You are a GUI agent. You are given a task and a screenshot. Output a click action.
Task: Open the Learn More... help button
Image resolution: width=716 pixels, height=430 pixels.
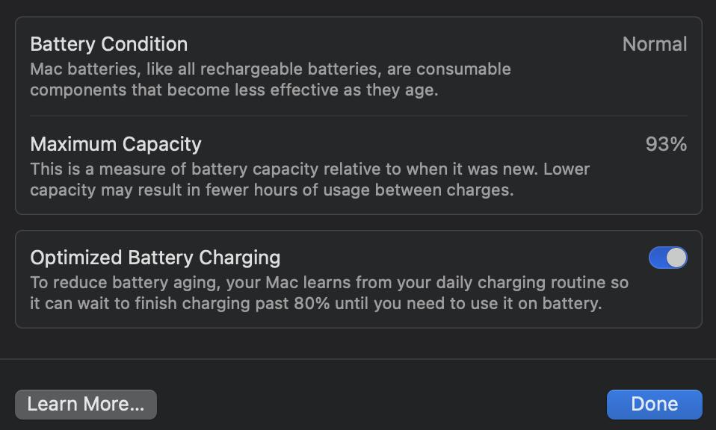pyautogui.click(x=86, y=404)
